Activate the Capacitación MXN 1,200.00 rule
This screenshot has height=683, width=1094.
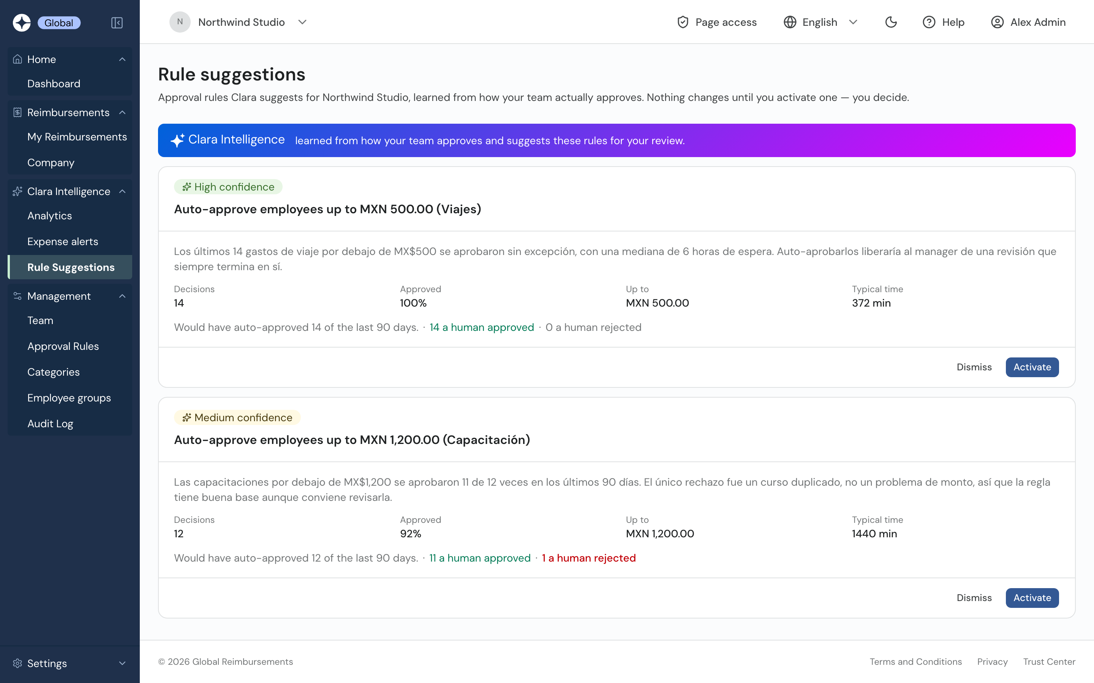coord(1032,598)
